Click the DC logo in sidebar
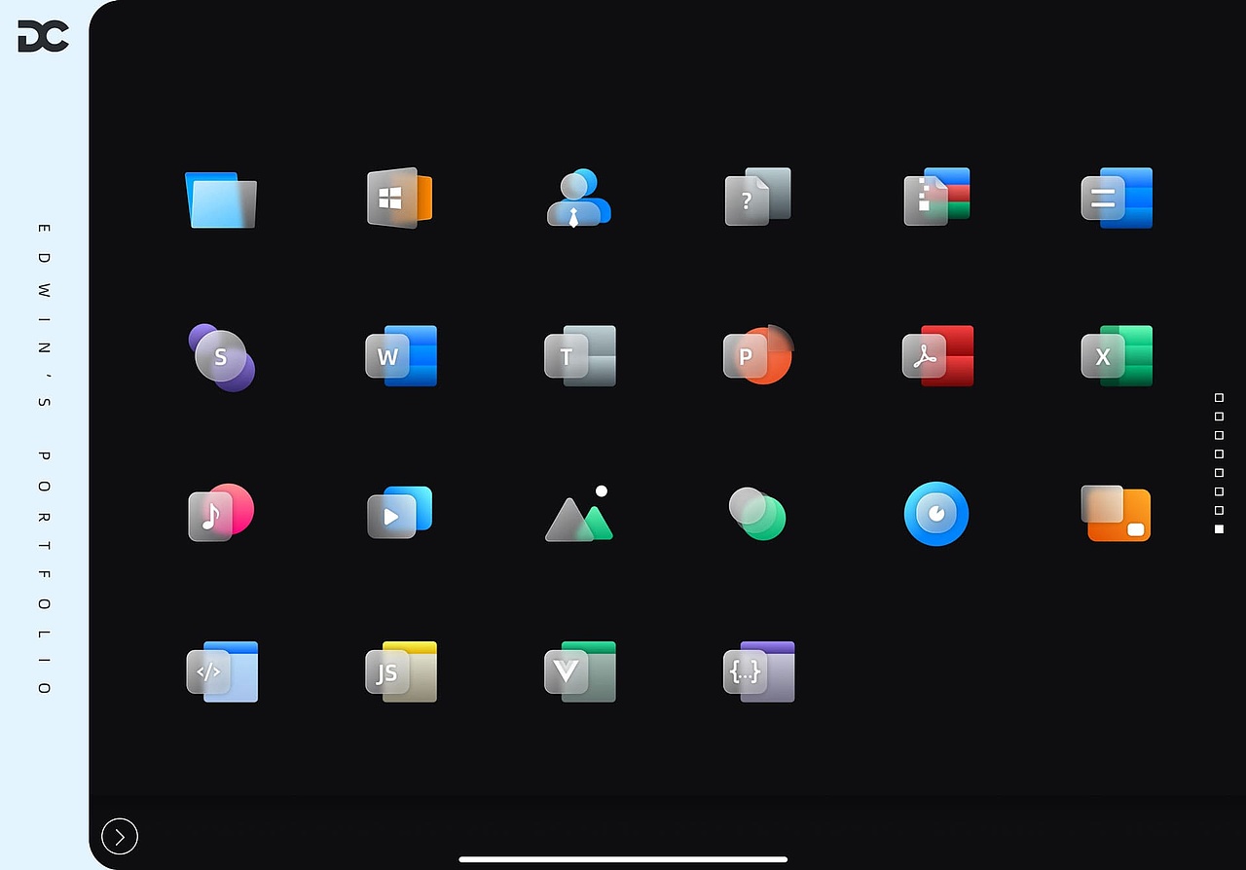Screen dimensions: 1246x870 pyautogui.click(x=44, y=36)
